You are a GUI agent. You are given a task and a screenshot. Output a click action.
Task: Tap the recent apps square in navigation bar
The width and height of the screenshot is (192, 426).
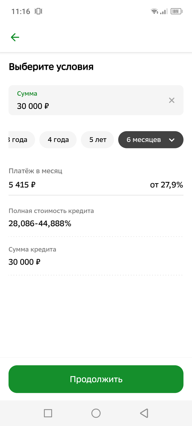[x=48, y=413]
